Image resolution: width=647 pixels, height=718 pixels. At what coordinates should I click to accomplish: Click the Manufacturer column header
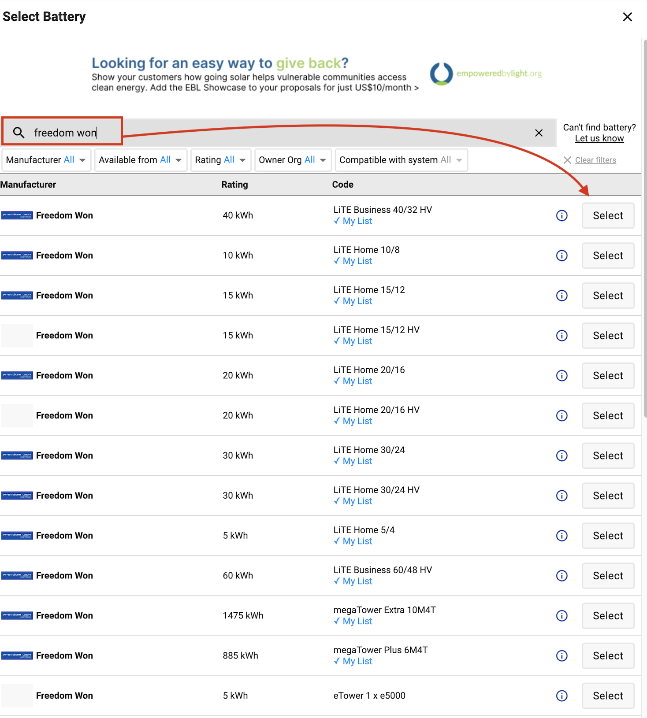[28, 185]
